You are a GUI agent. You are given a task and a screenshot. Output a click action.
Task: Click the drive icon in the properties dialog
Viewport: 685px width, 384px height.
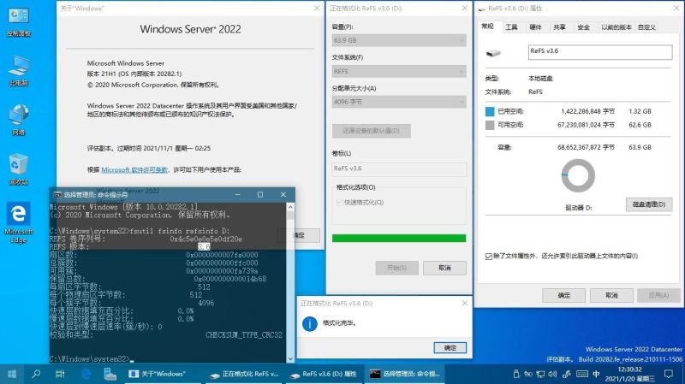click(x=493, y=53)
